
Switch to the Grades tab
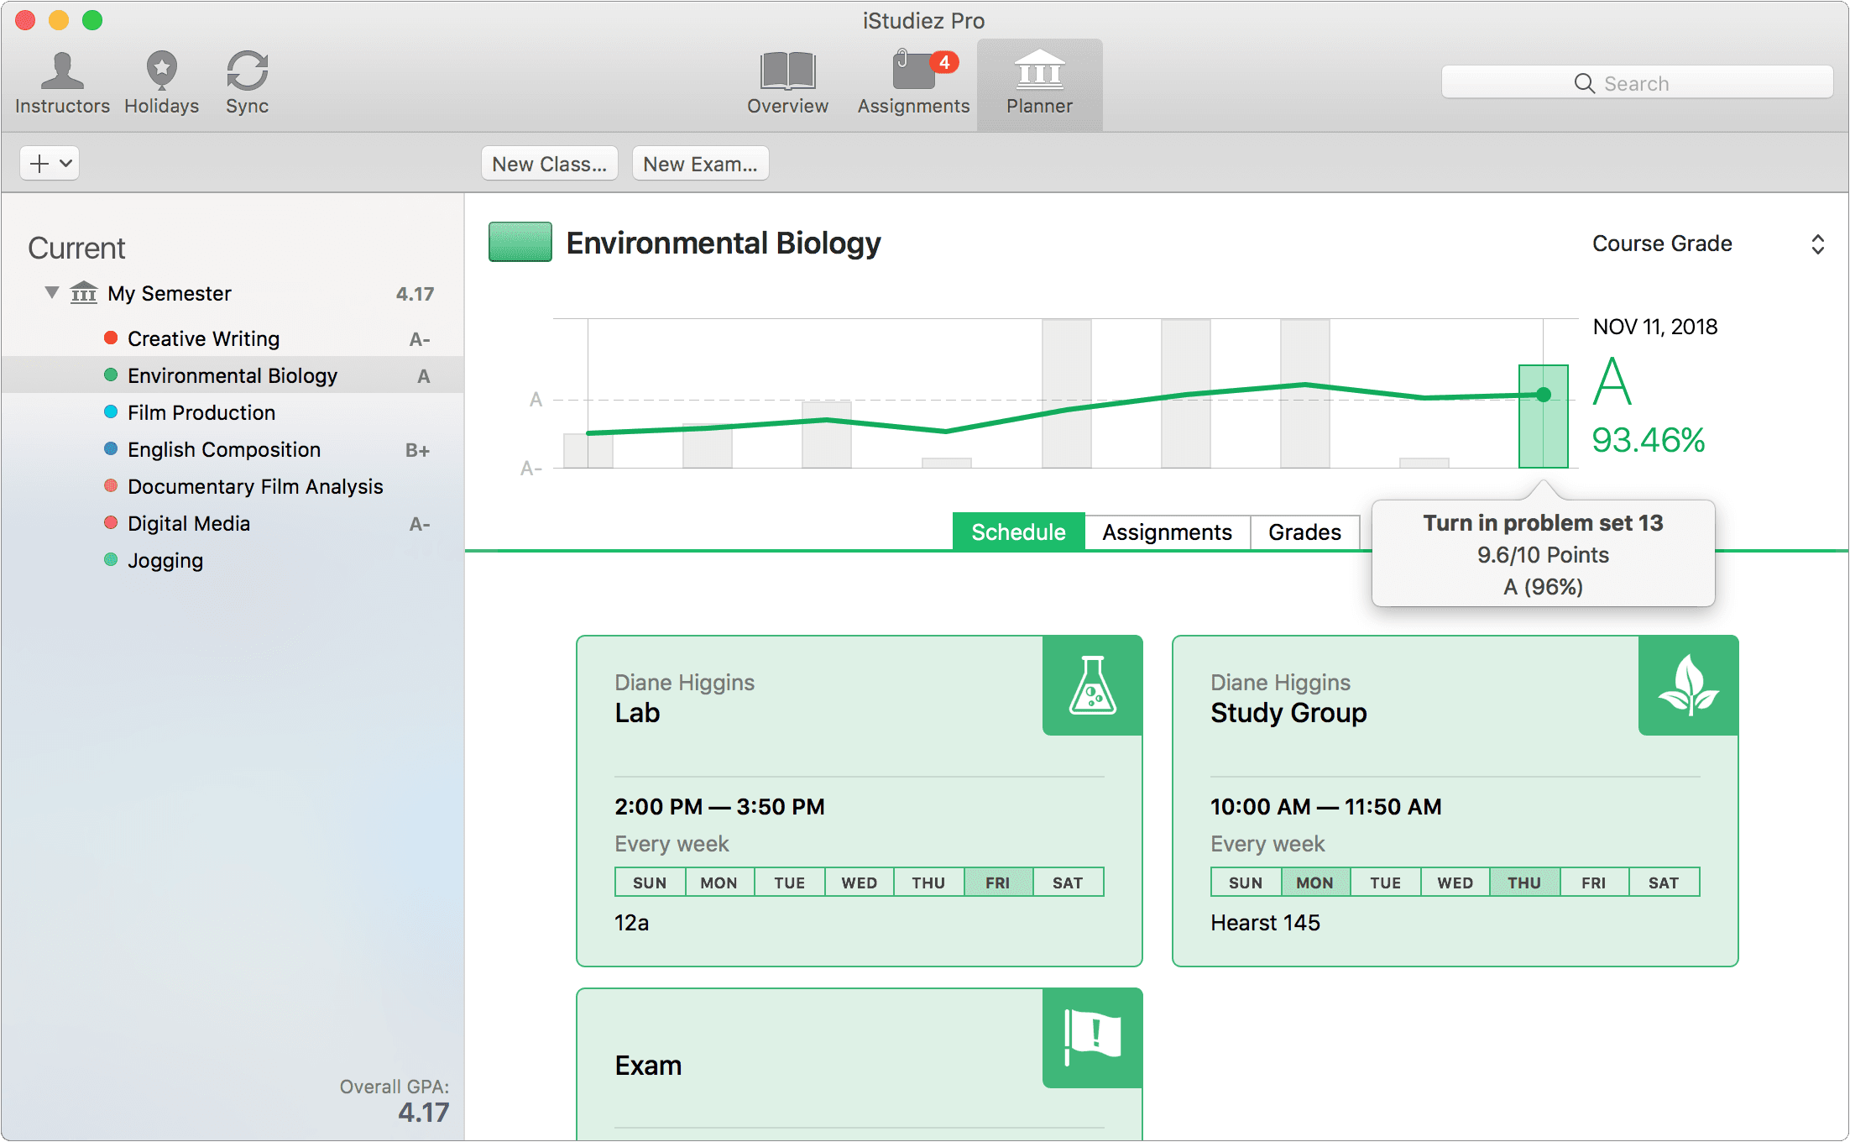[1304, 532]
